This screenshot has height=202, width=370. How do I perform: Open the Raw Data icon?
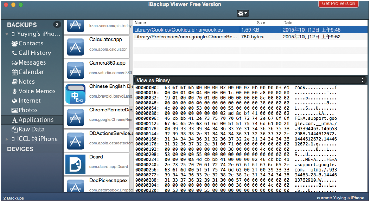point(15,129)
